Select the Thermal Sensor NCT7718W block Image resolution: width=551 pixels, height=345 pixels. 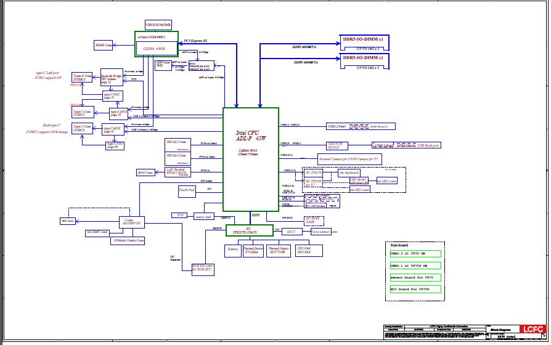point(279,251)
